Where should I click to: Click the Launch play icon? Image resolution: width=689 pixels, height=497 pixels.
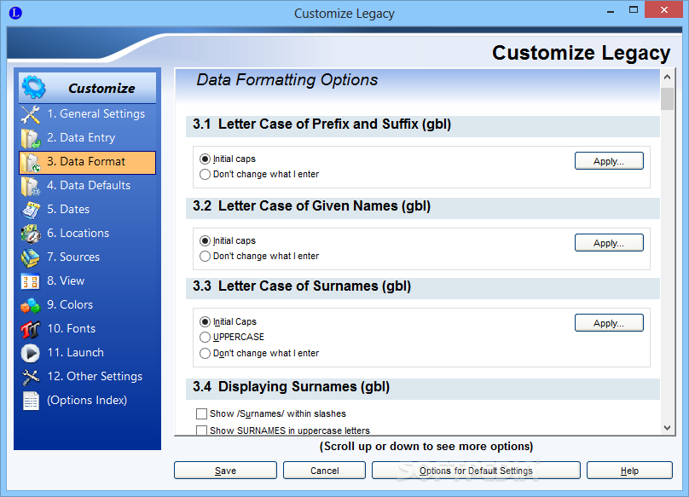[31, 353]
